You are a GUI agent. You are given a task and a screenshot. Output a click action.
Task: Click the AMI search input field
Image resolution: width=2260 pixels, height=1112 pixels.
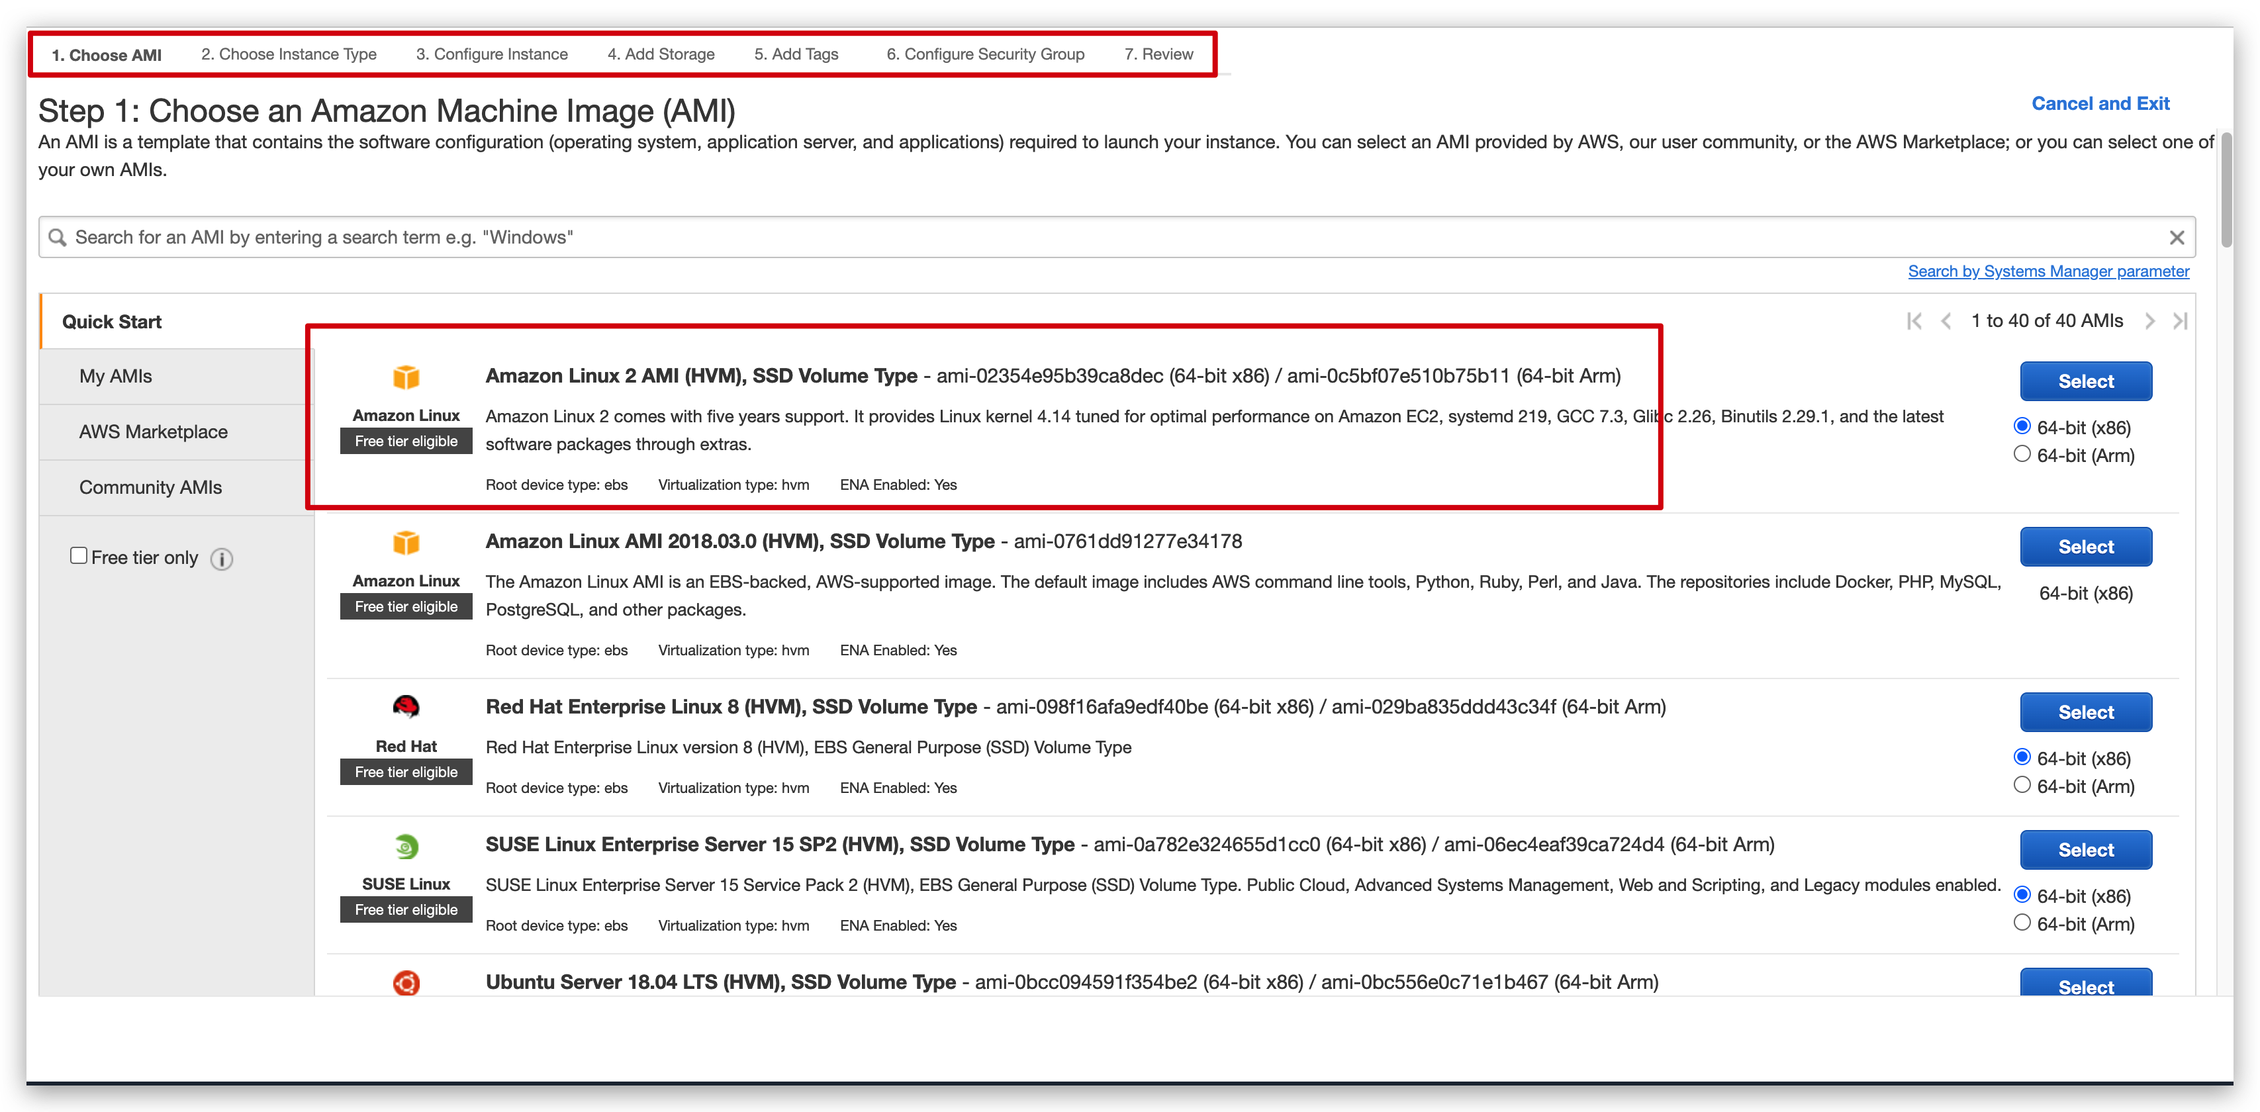click(x=1117, y=238)
